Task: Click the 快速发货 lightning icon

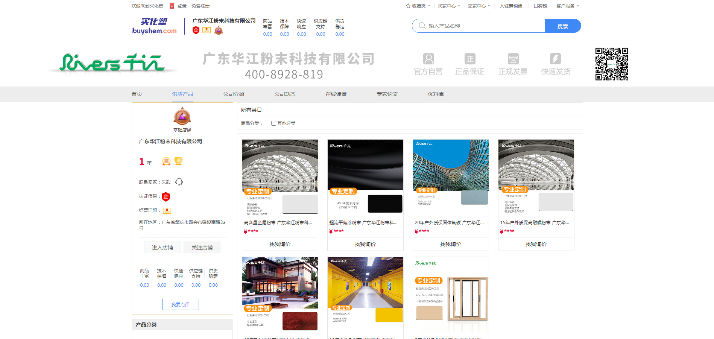Action: (x=555, y=59)
